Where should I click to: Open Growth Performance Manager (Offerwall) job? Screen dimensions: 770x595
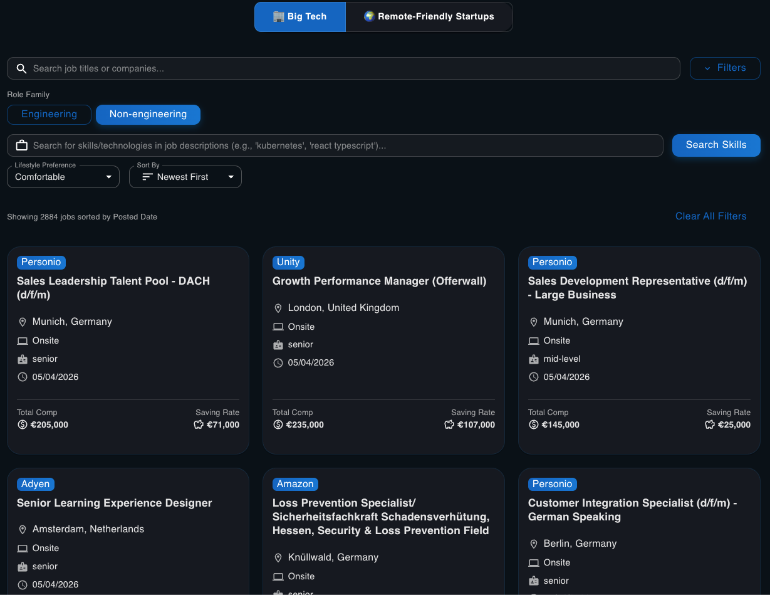tap(379, 281)
